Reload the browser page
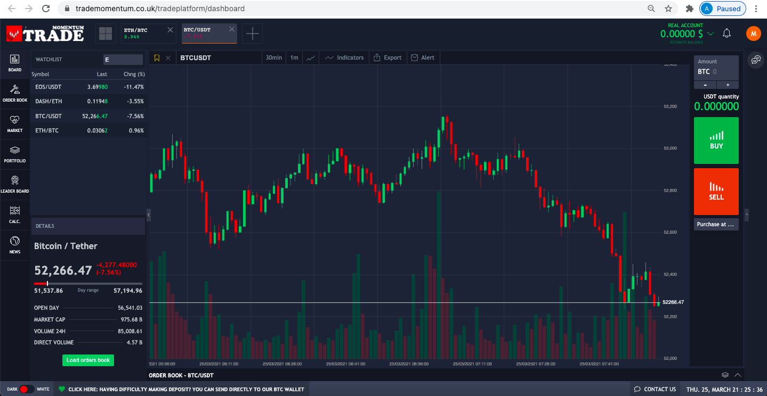The height and width of the screenshot is (396, 767). tap(46, 9)
